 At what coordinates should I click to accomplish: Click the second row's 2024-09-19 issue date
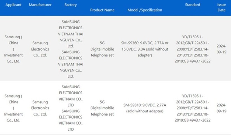tap(221, 108)
